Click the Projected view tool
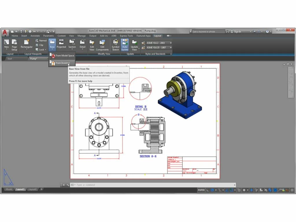 pos(61,44)
